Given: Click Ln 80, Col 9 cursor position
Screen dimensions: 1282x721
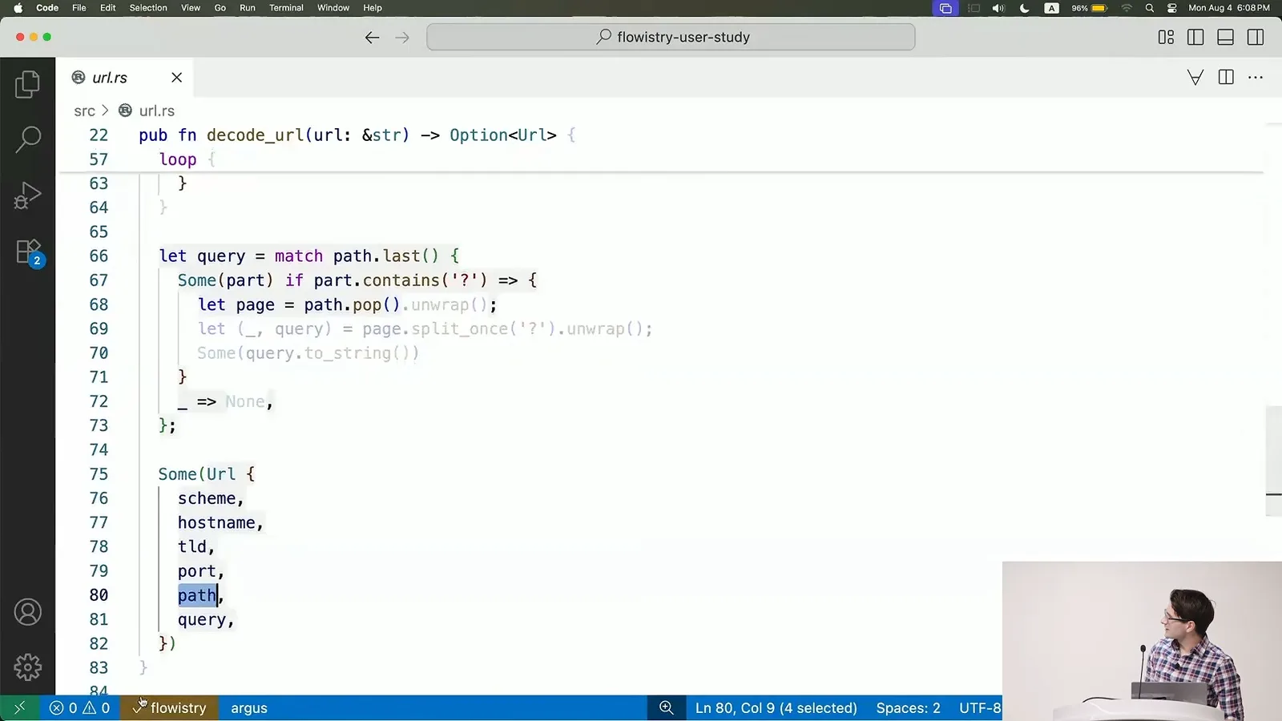Looking at the screenshot, I should pyautogui.click(x=776, y=707).
